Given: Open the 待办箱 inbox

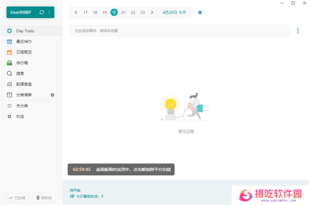Looking at the screenshot, I should [22, 63].
